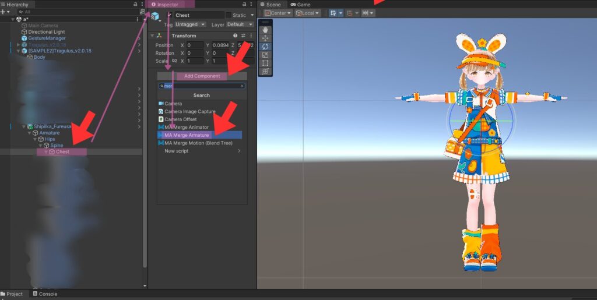Select the Move tool in Scene toolbar

pyautogui.click(x=265, y=38)
